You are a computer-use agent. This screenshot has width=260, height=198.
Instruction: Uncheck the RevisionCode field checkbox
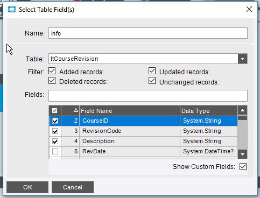pyautogui.click(x=55, y=131)
